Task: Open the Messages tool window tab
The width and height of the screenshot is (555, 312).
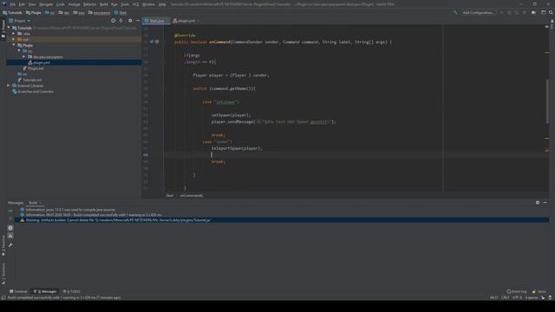Action: coord(45,291)
